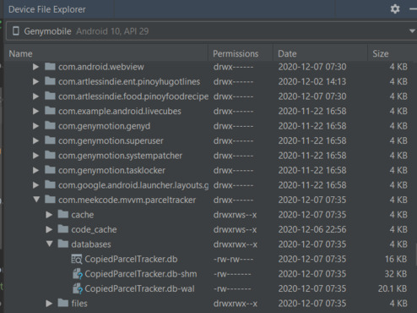Viewport: 417px width, 313px height.
Task: Click the 32 KB size value
Action: tap(396, 274)
